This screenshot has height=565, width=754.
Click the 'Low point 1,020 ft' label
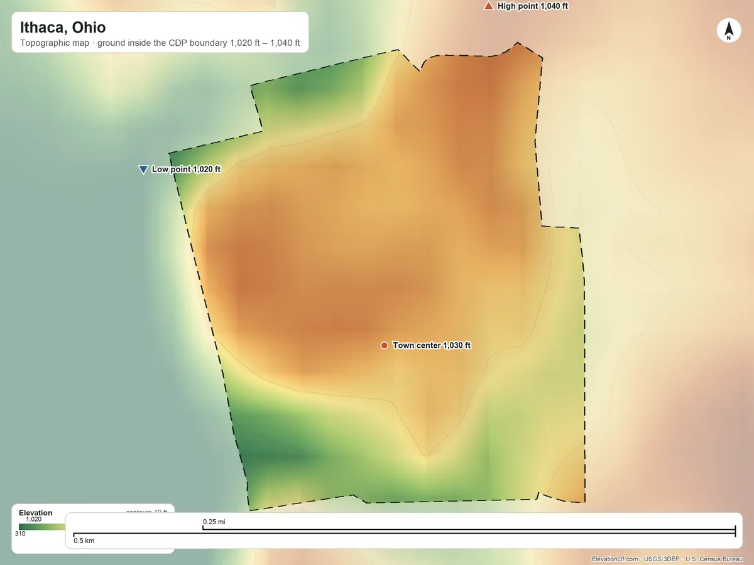coord(186,169)
